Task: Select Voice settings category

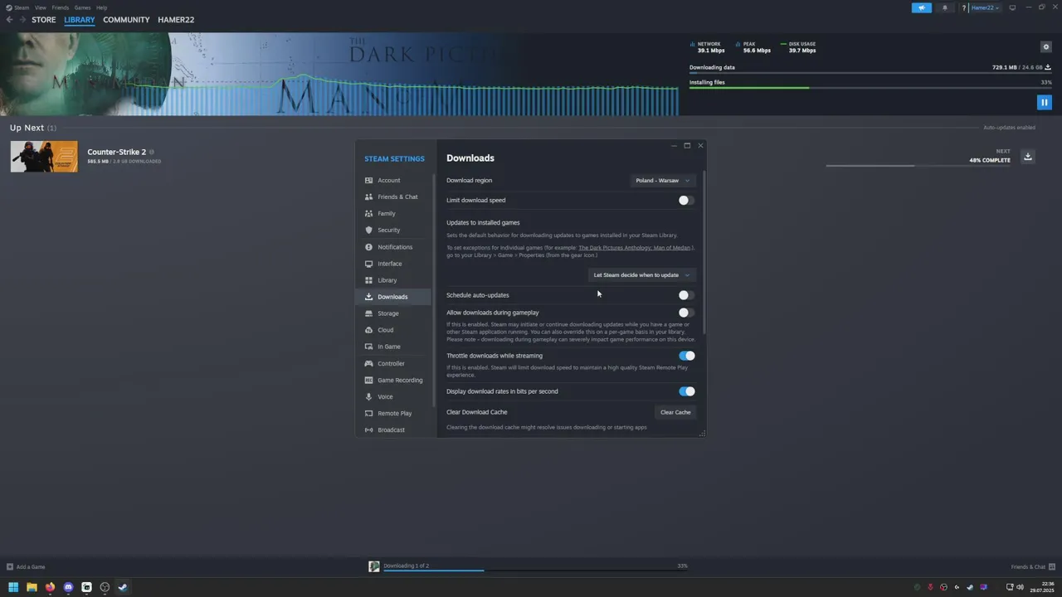Action: [393, 396]
